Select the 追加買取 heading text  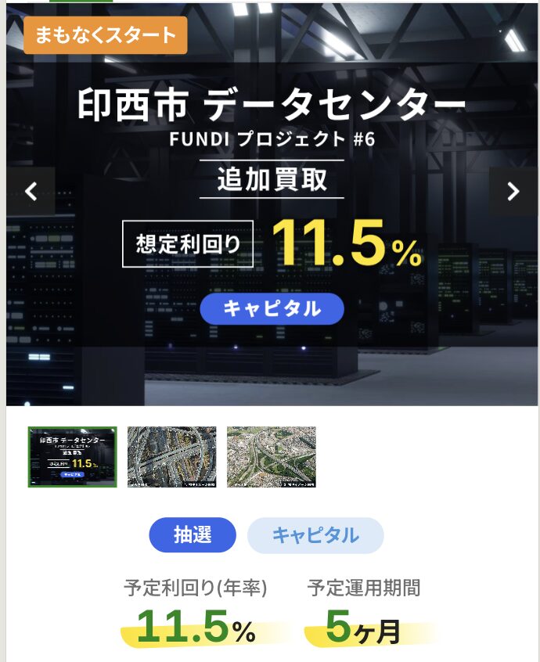point(272,179)
